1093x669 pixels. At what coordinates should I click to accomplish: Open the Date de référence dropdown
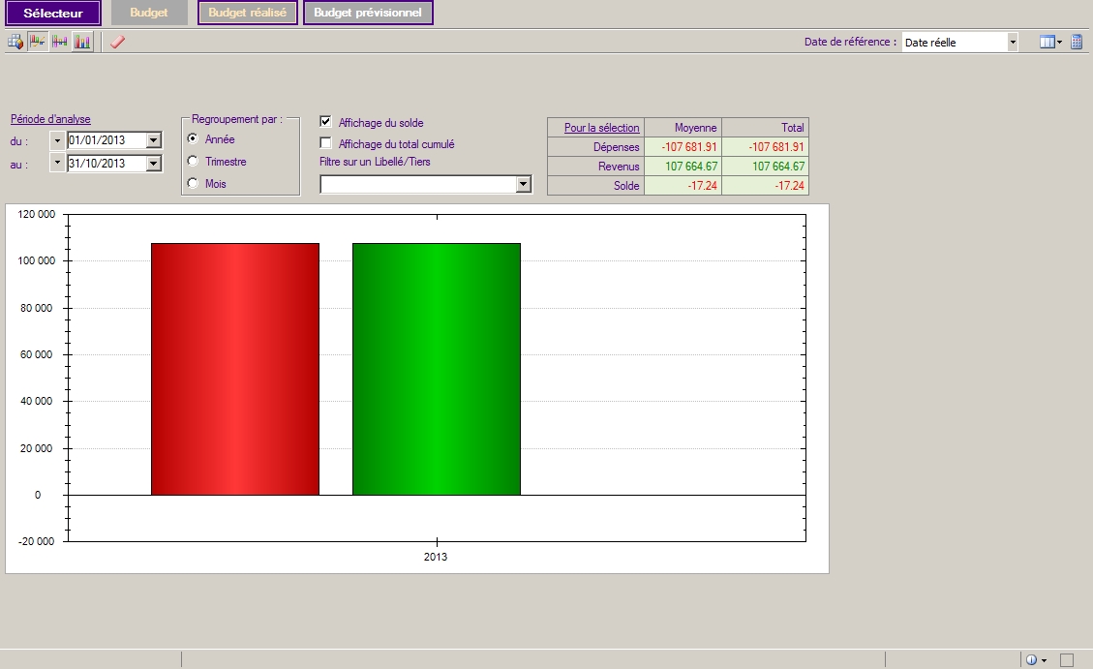1013,43
